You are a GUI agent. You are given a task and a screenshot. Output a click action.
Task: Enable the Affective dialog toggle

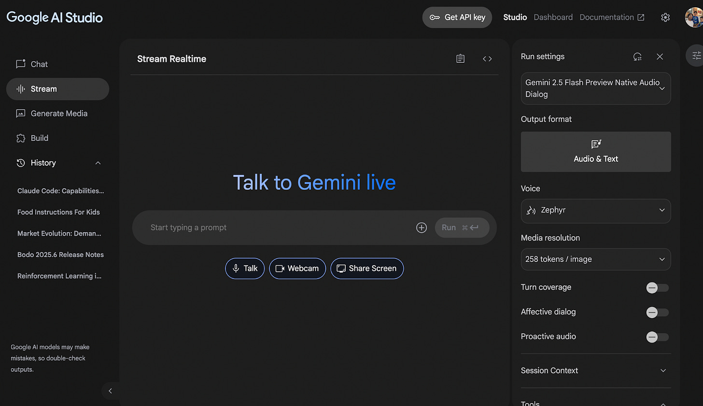(x=658, y=312)
